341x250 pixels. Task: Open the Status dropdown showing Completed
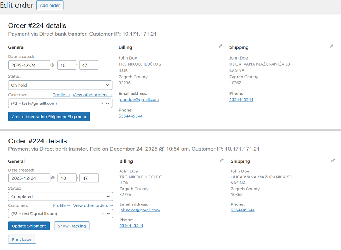tap(60, 196)
